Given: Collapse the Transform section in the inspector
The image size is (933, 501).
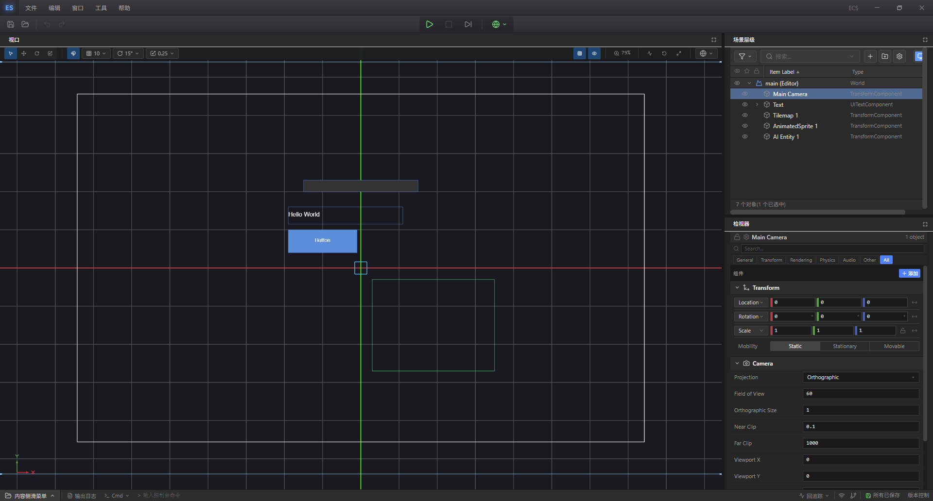Looking at the screenshot, I should [737, 287].
